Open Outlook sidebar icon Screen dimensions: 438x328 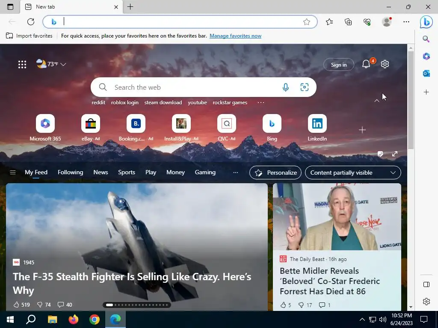(x=426, y=73)
